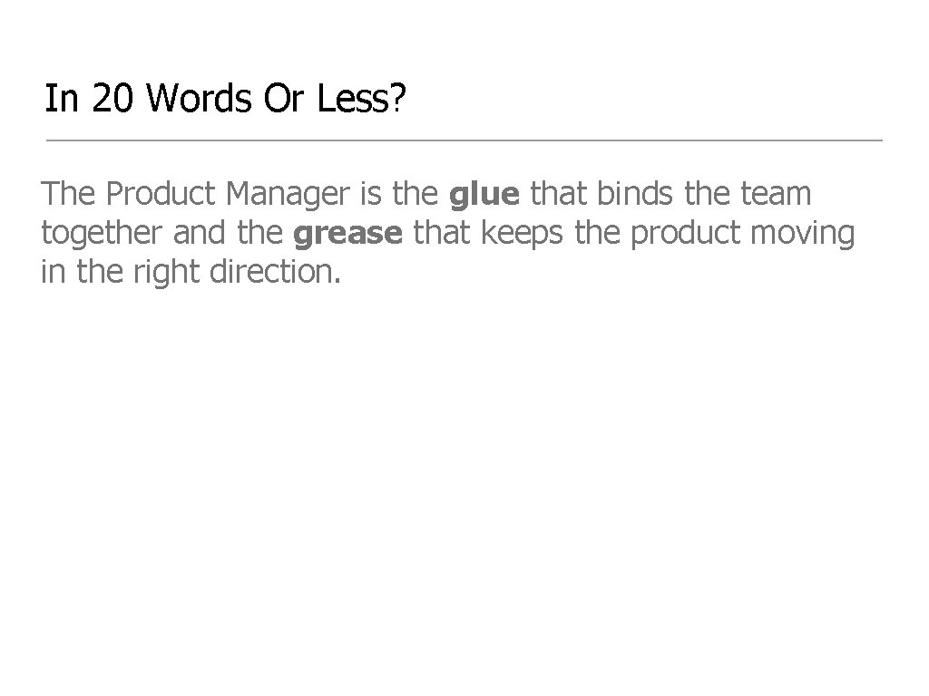This screenshot has width=929, height=696.
Task: Click the word 'moving' in the body text
Action: (803, 235)
